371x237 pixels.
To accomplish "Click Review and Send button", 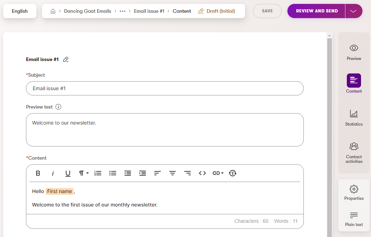I will pyautogui.click(x=317, y=11).
